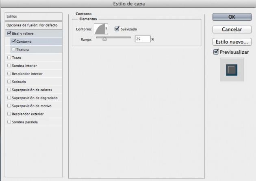Click the style preview swatch thumbnail
Image resolution: width=256 pixels, height=181 pixels.
(x=232, y=70)
